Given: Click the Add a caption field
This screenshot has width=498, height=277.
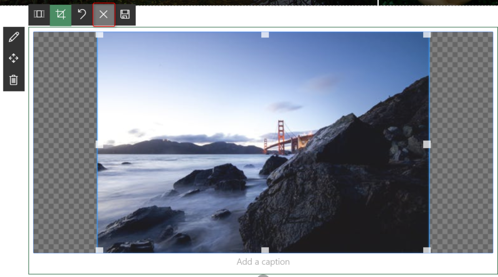Looking at the screenshot, I should point(263,262).
